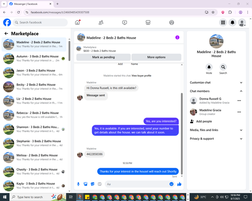Show hidden system tray icons
The height and width of the screenshot is (201, 252).
coord(212,197)
